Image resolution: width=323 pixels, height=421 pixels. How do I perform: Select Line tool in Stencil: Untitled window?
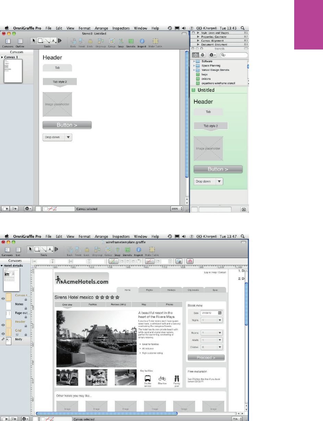point(47,41)
